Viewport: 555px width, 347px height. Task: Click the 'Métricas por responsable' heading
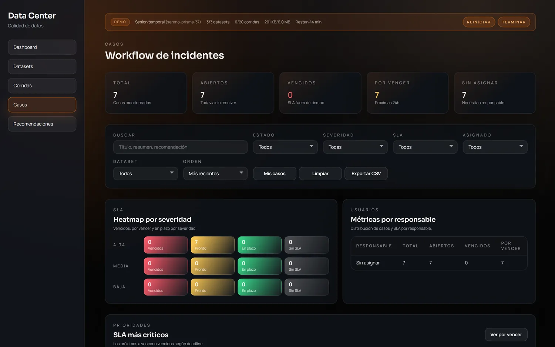393,220
